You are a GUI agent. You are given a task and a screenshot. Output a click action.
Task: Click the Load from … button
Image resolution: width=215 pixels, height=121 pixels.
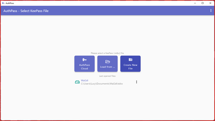click(x=107, y=64)
